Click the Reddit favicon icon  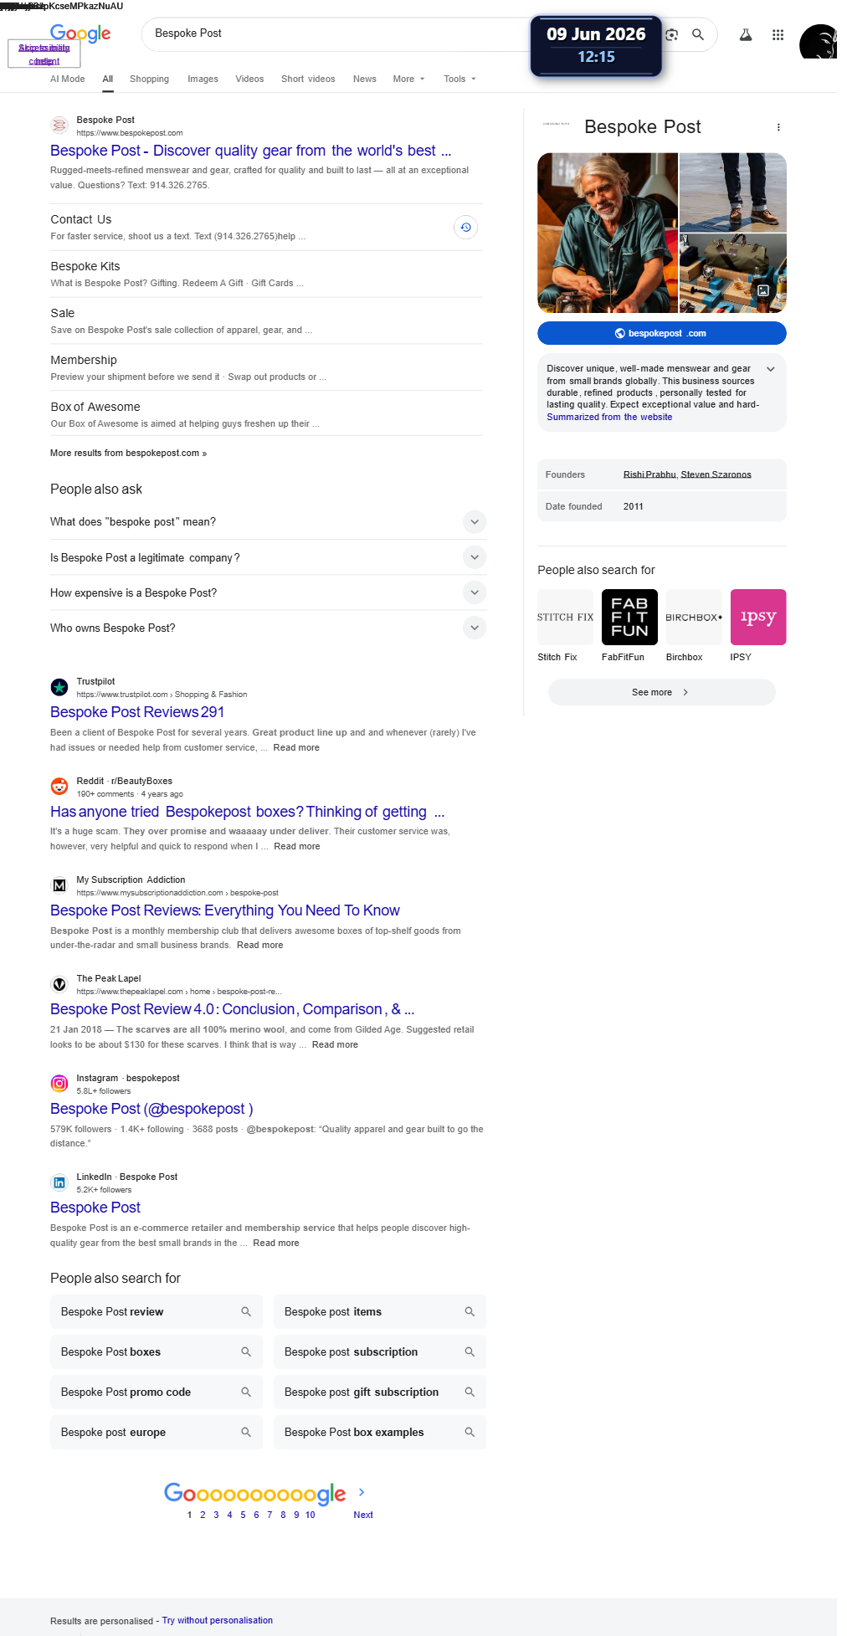[x=59, y=786]
